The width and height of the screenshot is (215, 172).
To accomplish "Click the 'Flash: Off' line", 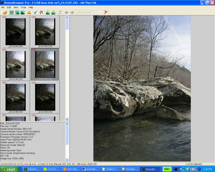I will point(5,147).
